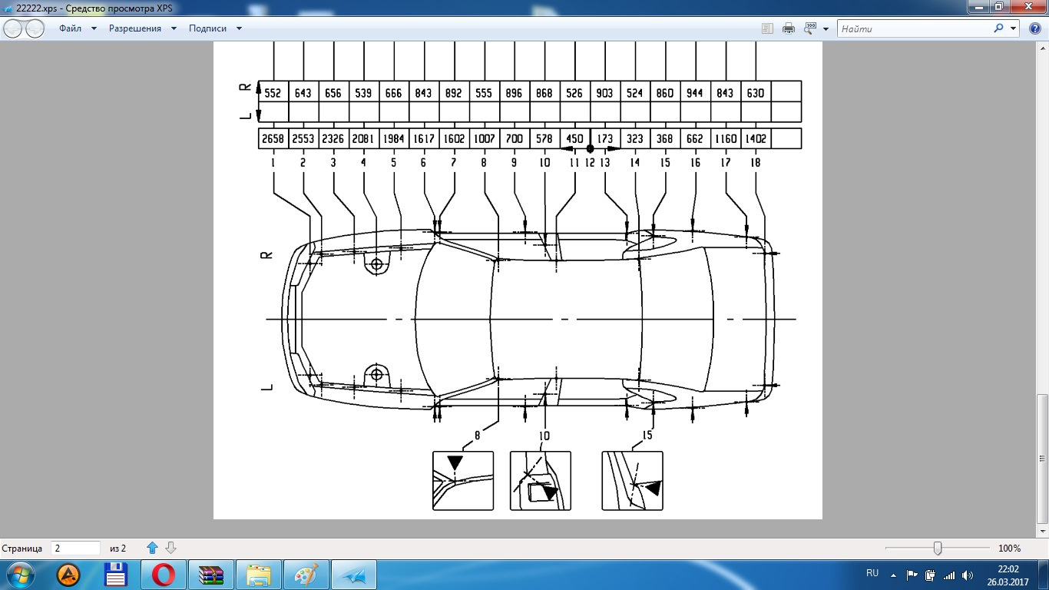Open WinRAR from the taskbar
Viewport: 1049px width, 590px height.
(x=210, y=575)
